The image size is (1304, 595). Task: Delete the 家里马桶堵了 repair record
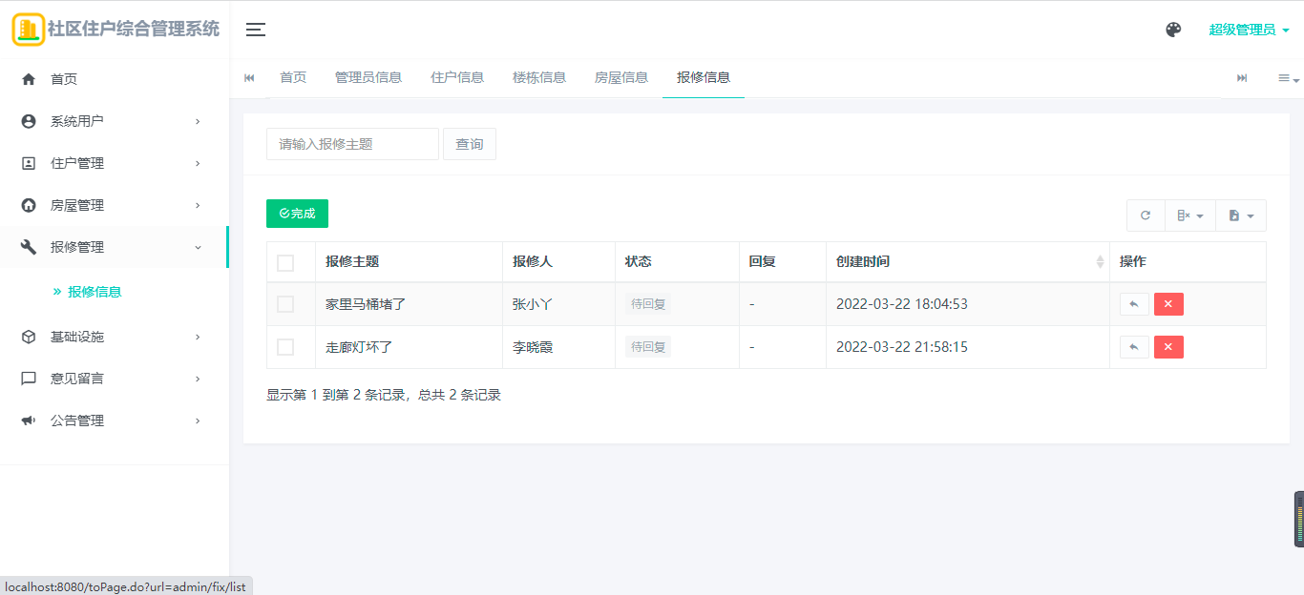1168,304
